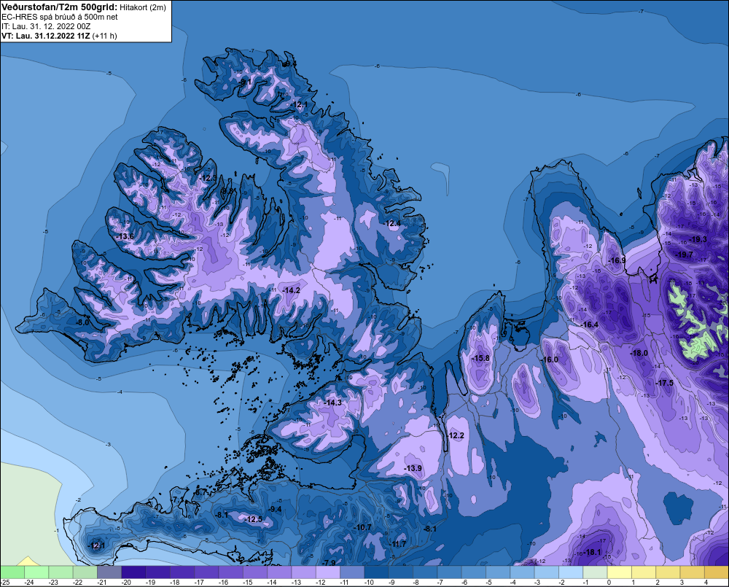729x587 pixels.
Task: Select the -12.4 temperature value
Action: pos(392,223)
